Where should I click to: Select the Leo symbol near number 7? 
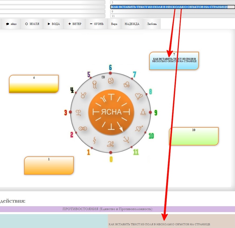[127, 85]
